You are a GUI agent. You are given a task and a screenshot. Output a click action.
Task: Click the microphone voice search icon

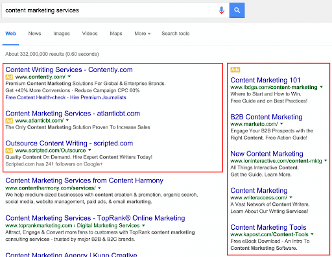221,10
